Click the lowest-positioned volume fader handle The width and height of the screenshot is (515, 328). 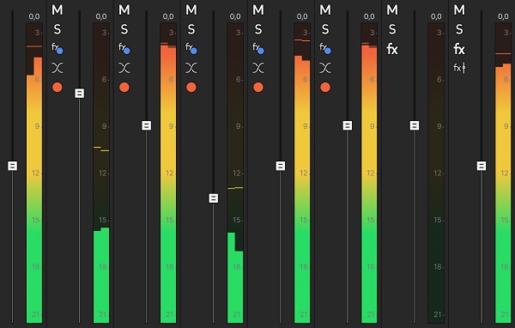(x=214, y=198)
